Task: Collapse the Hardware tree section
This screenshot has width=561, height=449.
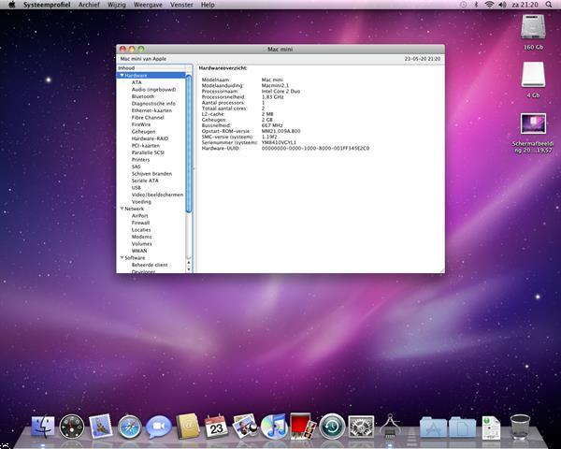Action: pyautogui.click(x=122, y=76)
